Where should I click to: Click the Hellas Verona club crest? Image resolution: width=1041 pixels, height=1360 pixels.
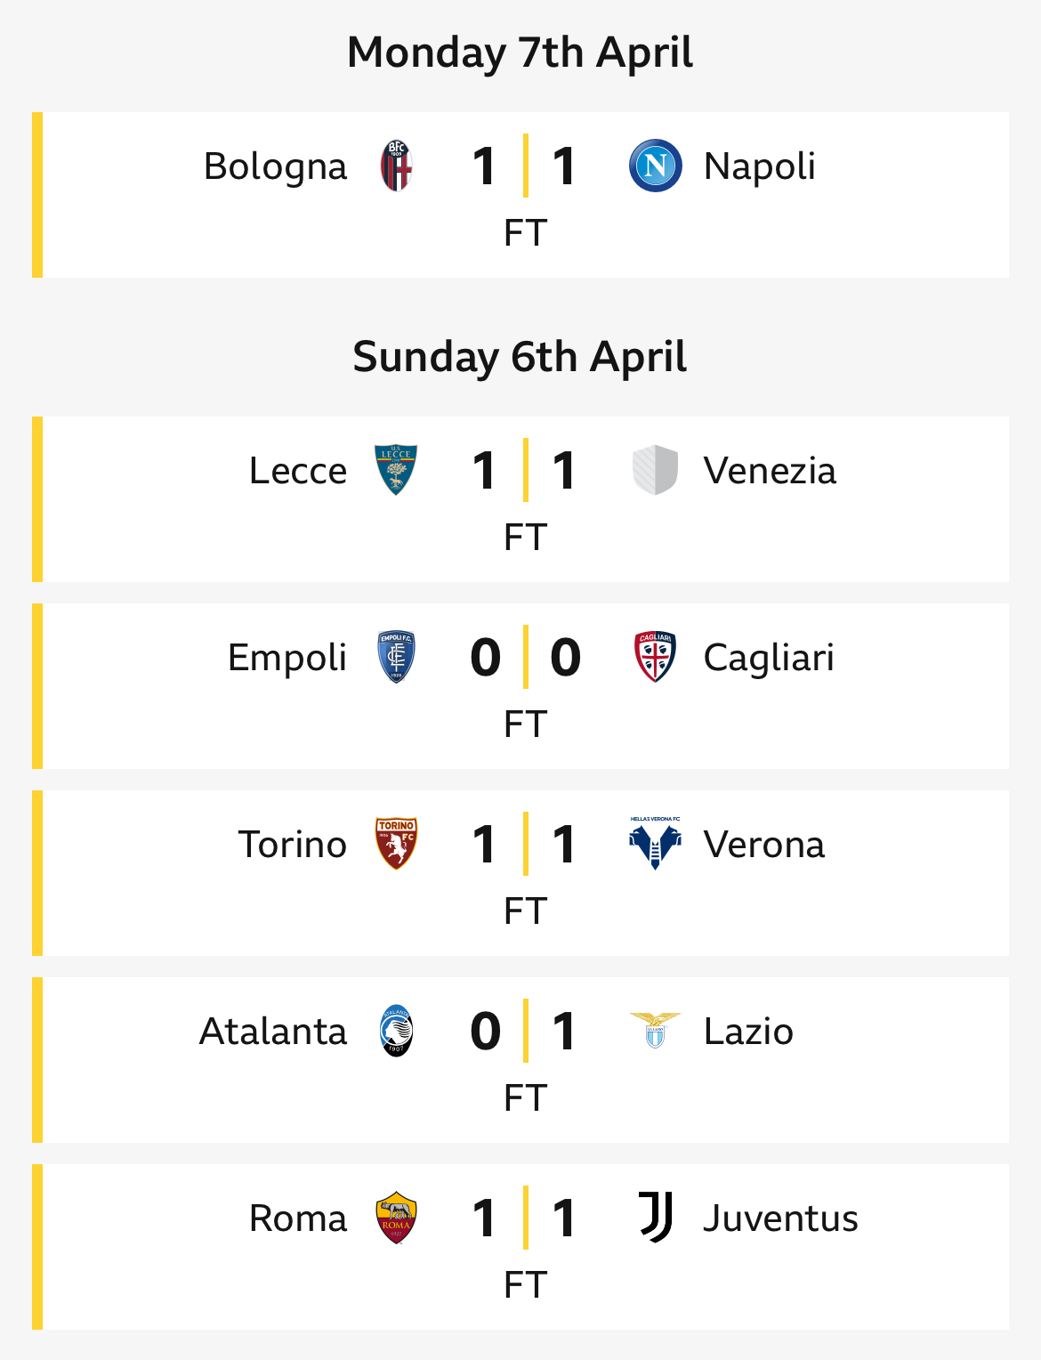[x=656, y=844]
